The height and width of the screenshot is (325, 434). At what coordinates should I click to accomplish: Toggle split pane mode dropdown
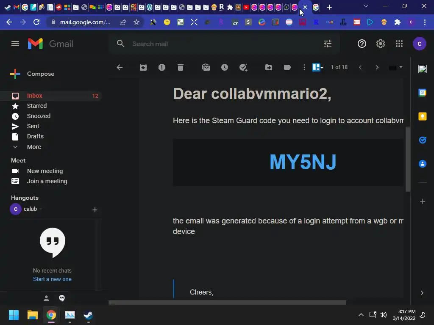point(318,67)
